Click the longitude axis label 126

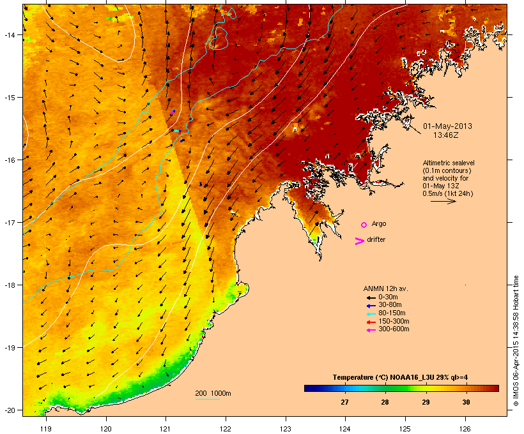pyautogui.click(x=465, y=429)
